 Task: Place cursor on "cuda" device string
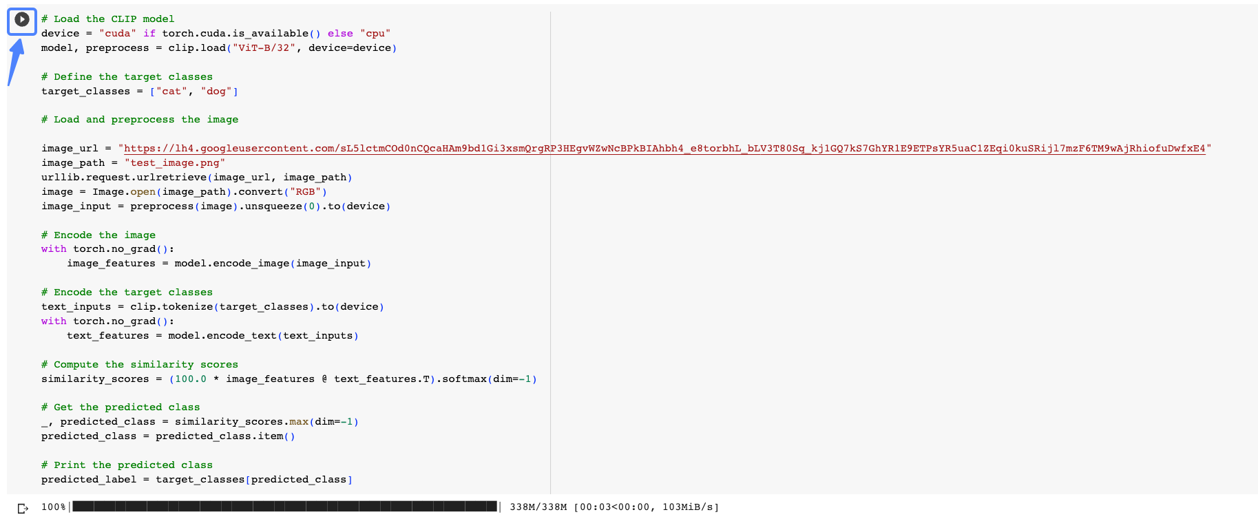pos(118,34)
